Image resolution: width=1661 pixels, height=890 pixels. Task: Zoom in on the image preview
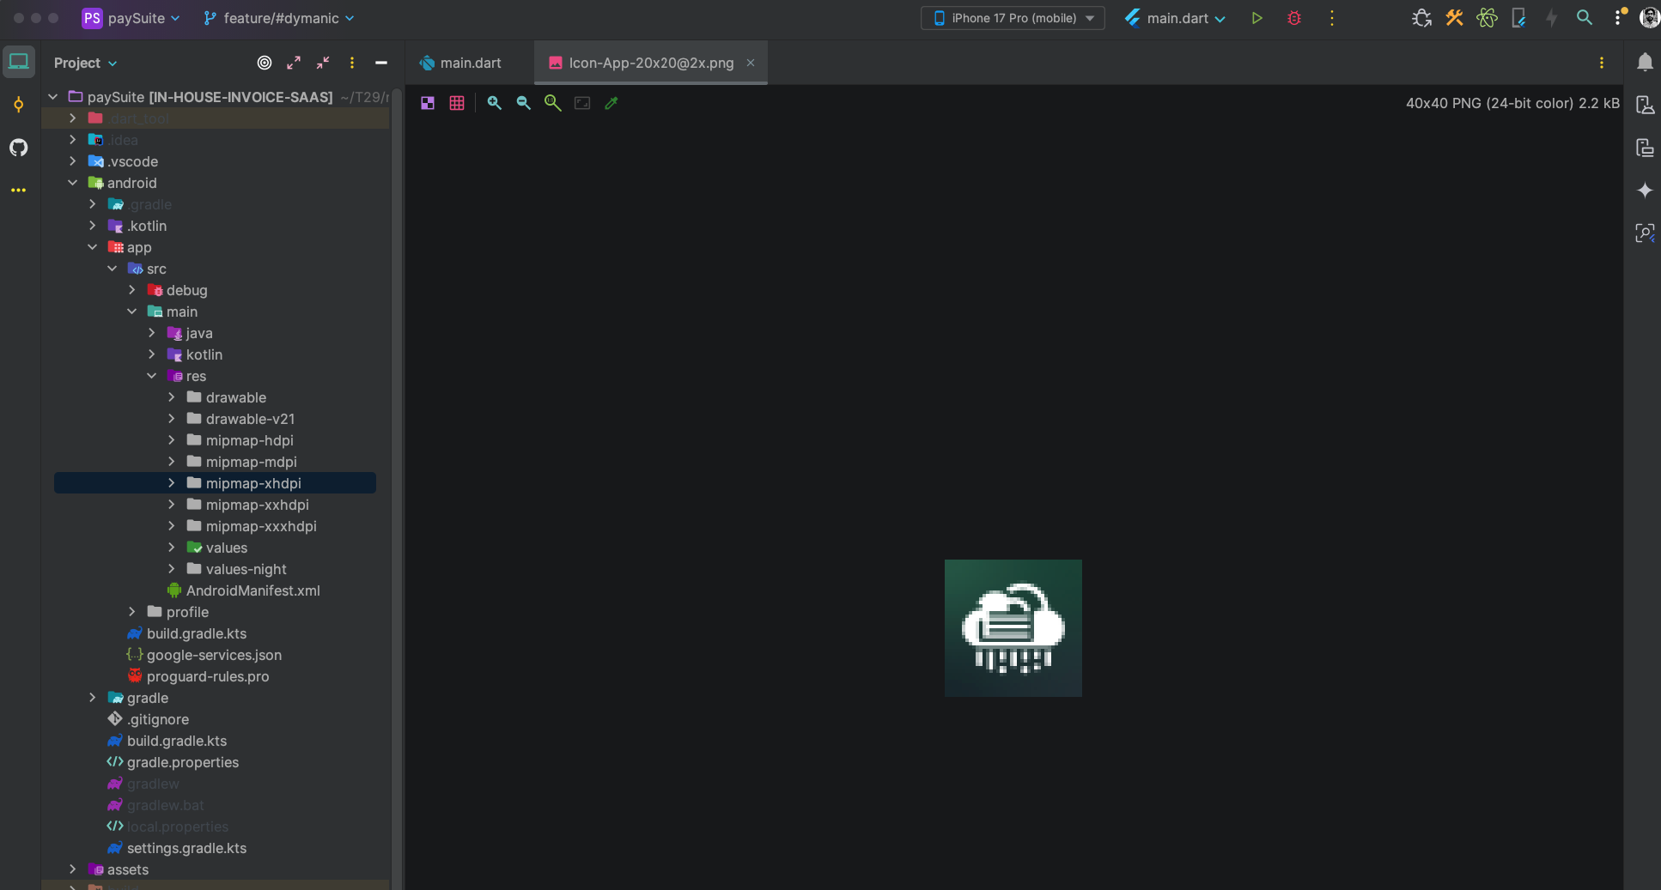pos(495,103)
